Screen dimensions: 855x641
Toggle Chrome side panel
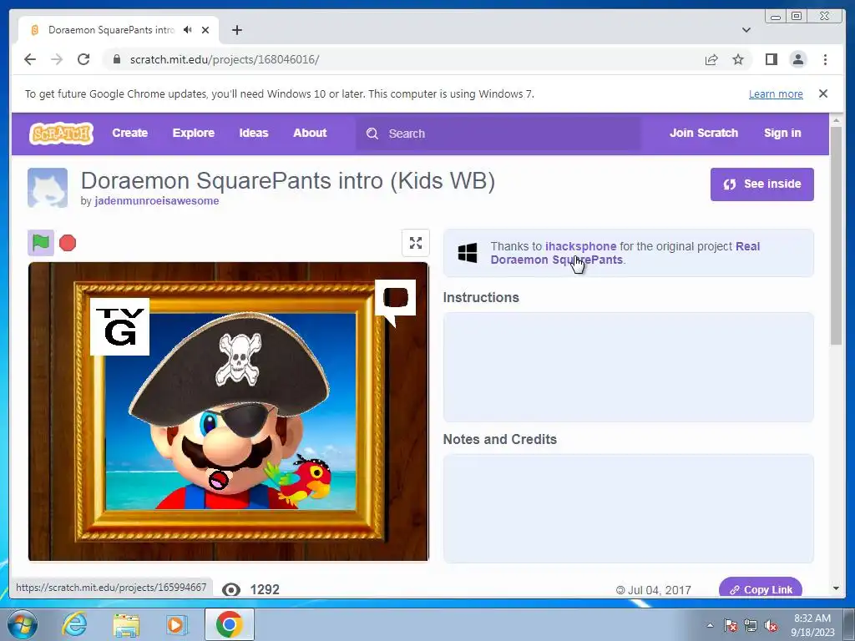[x=771, y=59]
